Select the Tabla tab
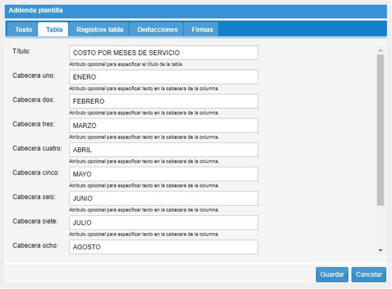 coord(54,30)
